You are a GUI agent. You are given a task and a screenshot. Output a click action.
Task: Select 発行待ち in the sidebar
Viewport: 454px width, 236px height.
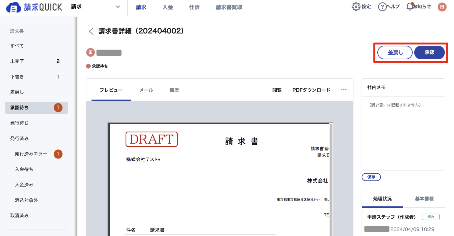(36, 123)
